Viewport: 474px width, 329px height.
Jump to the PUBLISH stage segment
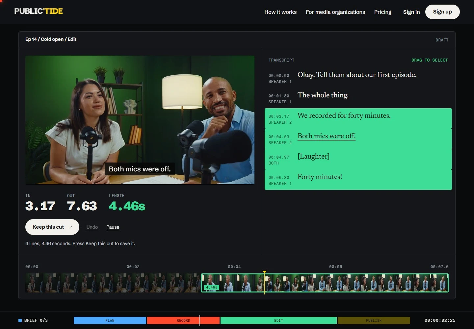pyautogui.click(x=374, y=320)
